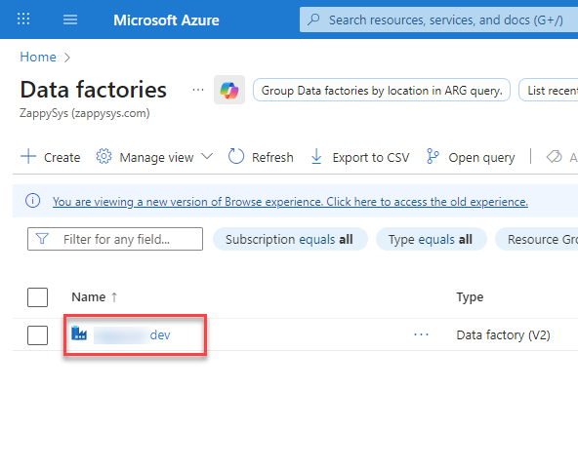This screenshot has width=578, height=470.
Task: Select Group Data factories by location suggestion
Action: pos(382,90)
